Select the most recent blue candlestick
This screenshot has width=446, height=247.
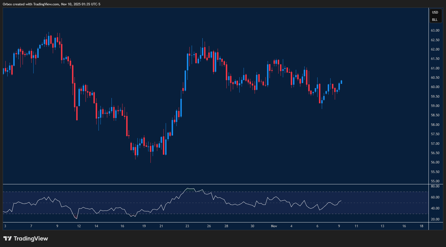coord(341,82)
